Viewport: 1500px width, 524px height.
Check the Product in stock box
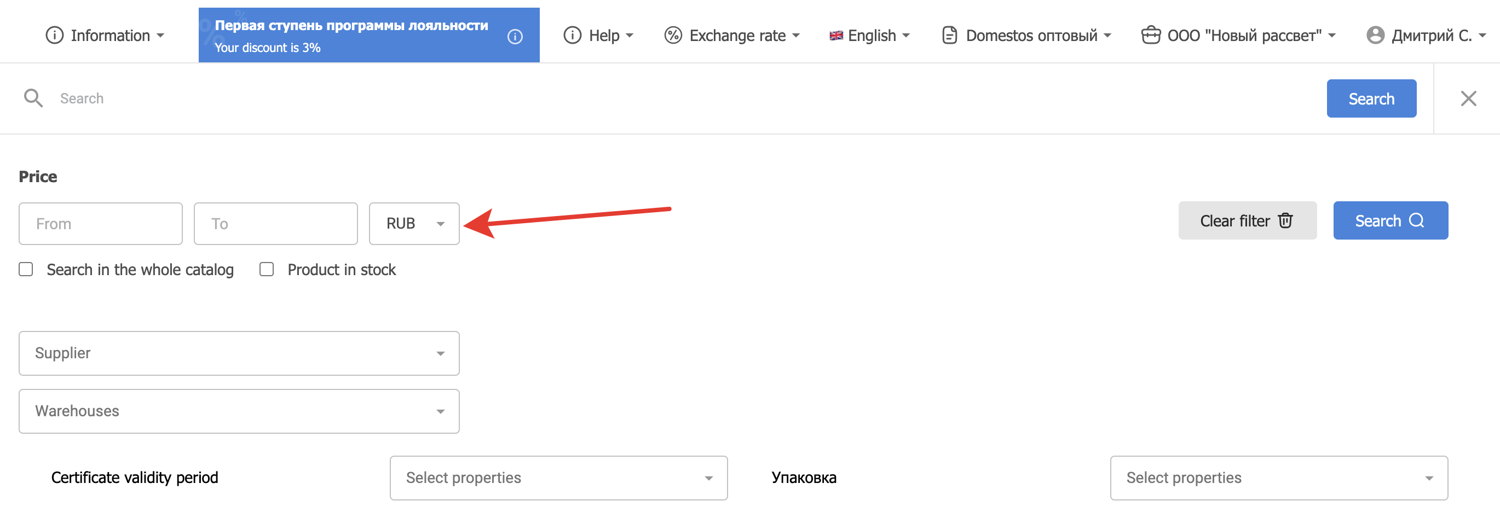tap(267, 269)
